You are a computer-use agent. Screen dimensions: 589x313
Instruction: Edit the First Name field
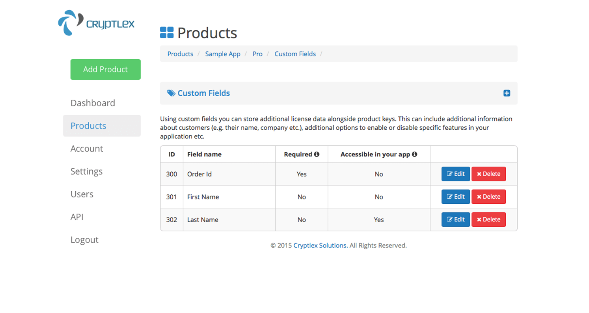point(455,197)
